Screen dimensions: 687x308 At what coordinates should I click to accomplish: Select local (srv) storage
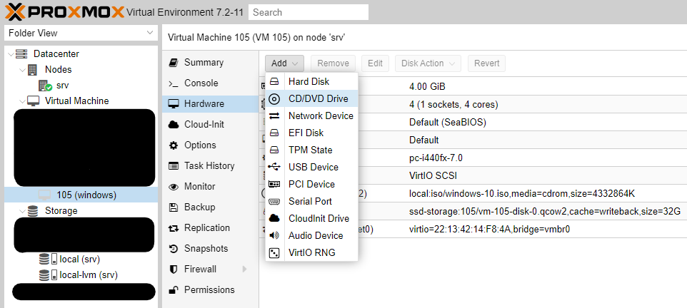pyautogui.click(x=80, y=260)
